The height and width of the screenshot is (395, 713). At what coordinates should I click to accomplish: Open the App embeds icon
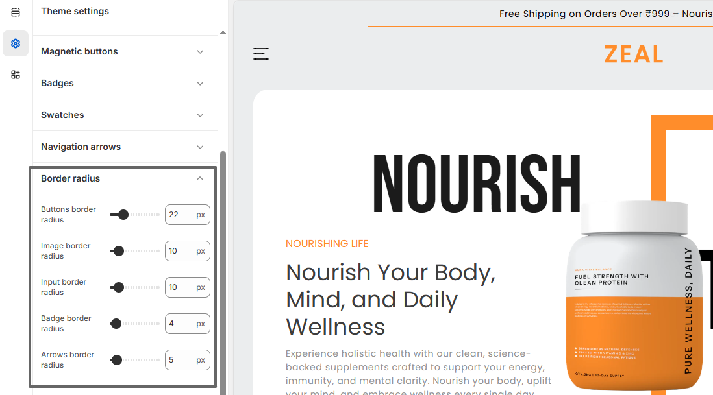(x=16, y=75)
